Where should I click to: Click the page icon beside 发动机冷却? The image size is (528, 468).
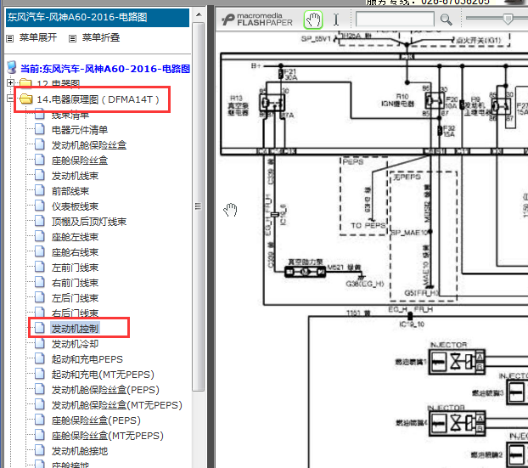point(40,343)
